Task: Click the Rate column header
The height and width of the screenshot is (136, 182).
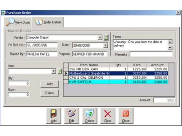Action: (137, 65)
